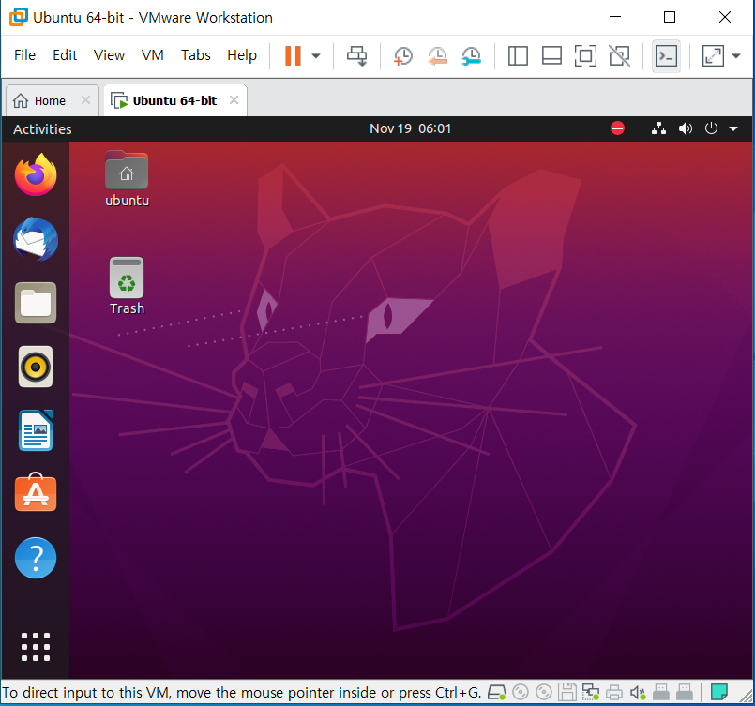Open the snapshot manager wrench-clock icon
The image size is (755, 706).
tap(471, 56)
